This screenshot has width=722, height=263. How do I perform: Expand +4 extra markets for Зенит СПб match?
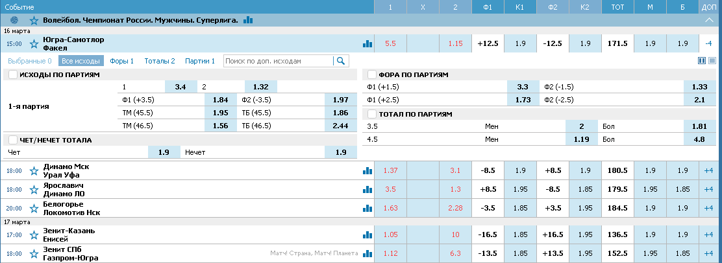708,253
